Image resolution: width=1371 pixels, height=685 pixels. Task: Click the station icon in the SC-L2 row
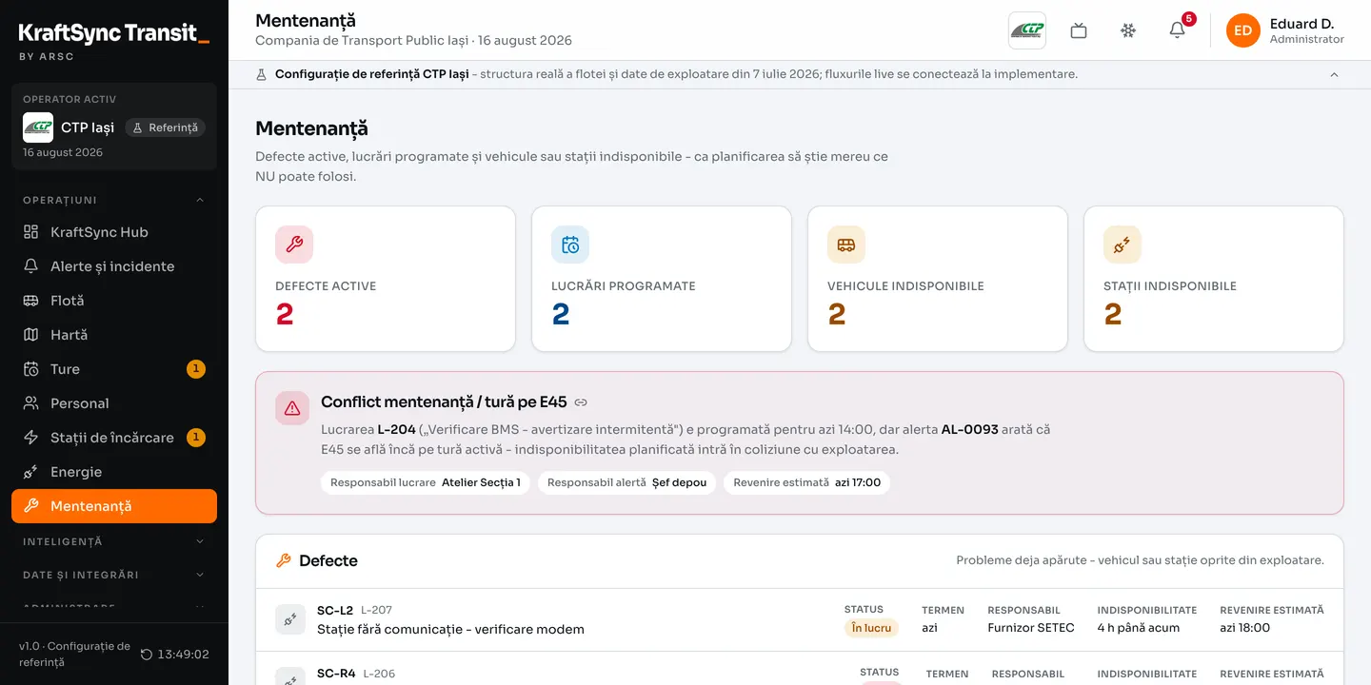(x=290, y=619)
